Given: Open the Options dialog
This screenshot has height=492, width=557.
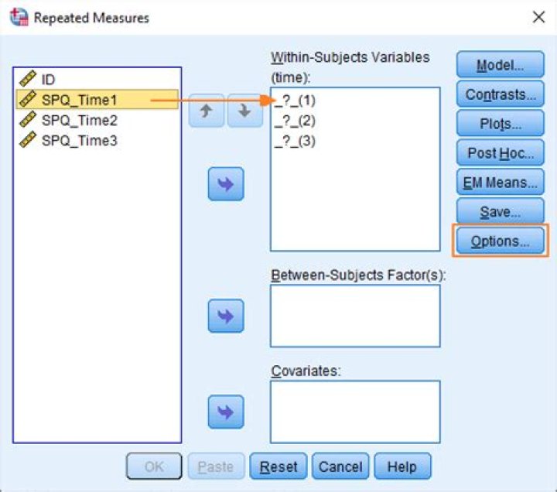Looking at the screenshot, I should 500,241.
